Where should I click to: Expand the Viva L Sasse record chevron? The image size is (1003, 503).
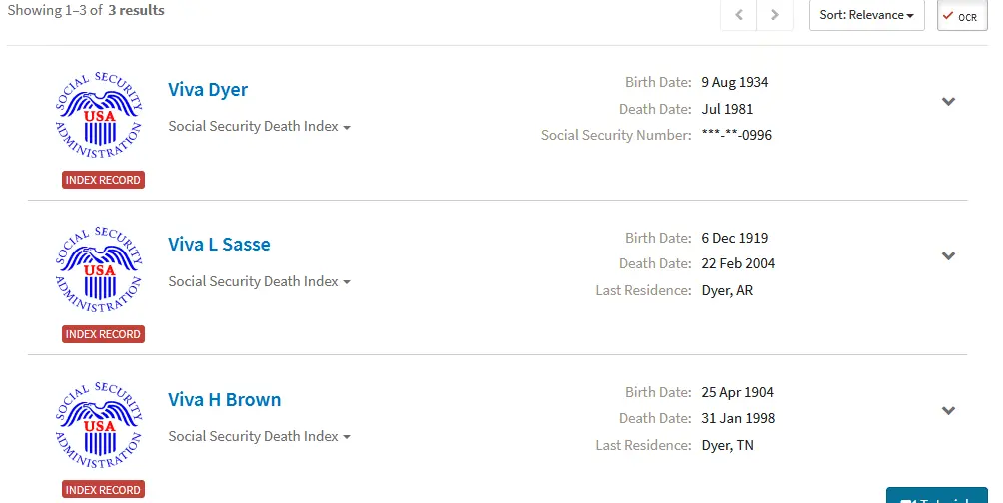[x=949, y=255]
